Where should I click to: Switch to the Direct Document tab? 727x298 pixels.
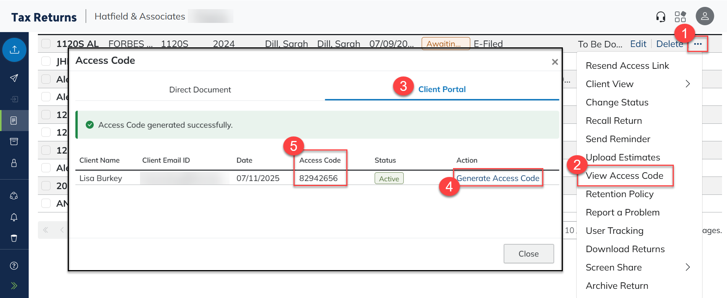tap(200, 90)
